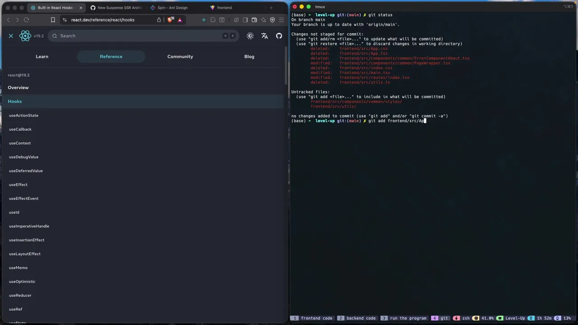Open the Brave Wallet icon
This screenshot has width=578, height=325.
254,20
